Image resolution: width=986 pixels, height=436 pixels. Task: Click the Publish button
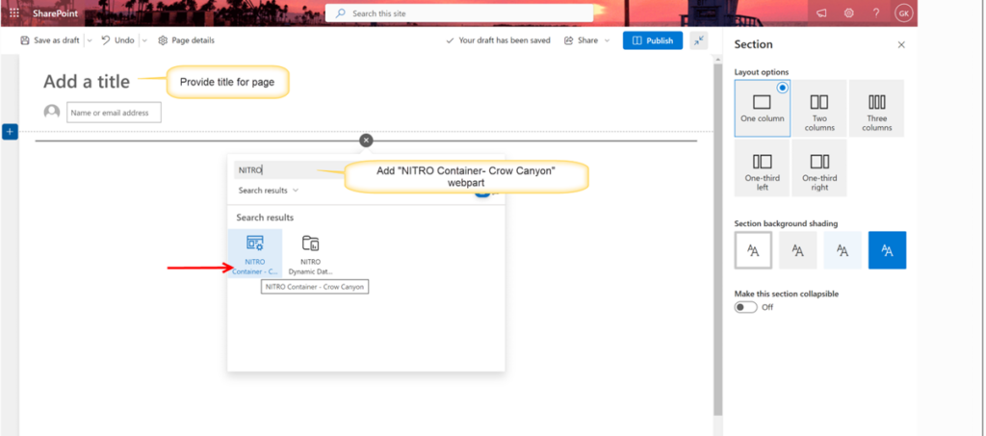coord(653,40)
